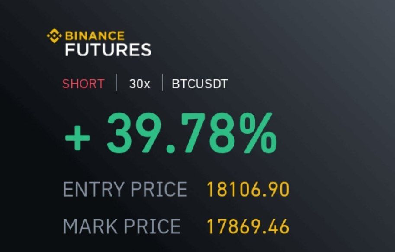Viewport: 395px width, 252px height.
Task: Click the divider between SHORT and 30x
Action: coord(117,82)
